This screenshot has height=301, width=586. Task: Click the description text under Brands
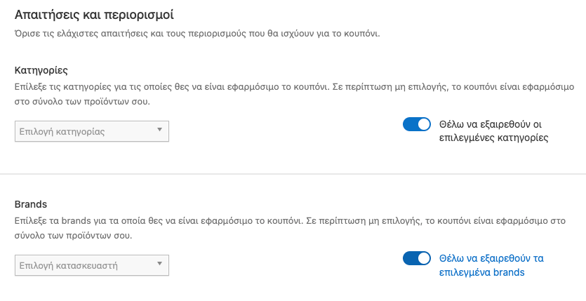[290, 228]
